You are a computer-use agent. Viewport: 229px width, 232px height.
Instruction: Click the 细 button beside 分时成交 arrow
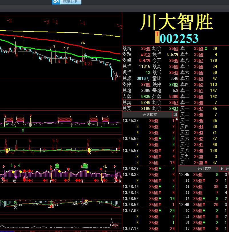pyautogui.click(x=227, y=168)
